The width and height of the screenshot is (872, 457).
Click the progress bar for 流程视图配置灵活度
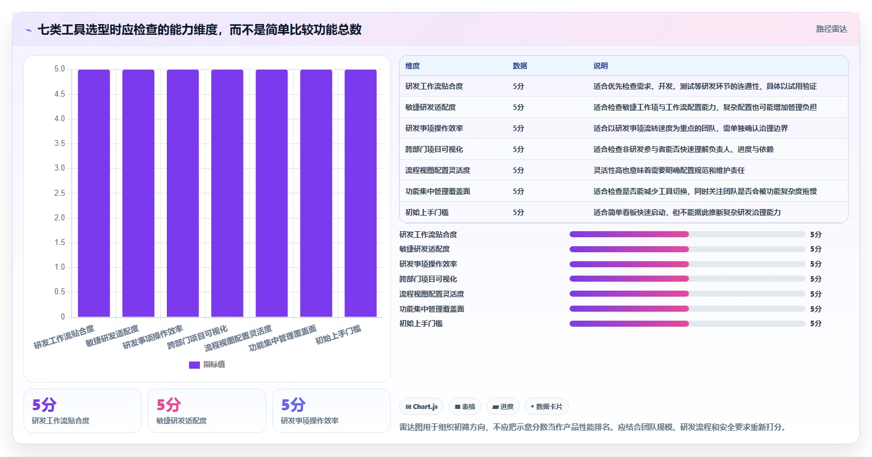point(687,294)
